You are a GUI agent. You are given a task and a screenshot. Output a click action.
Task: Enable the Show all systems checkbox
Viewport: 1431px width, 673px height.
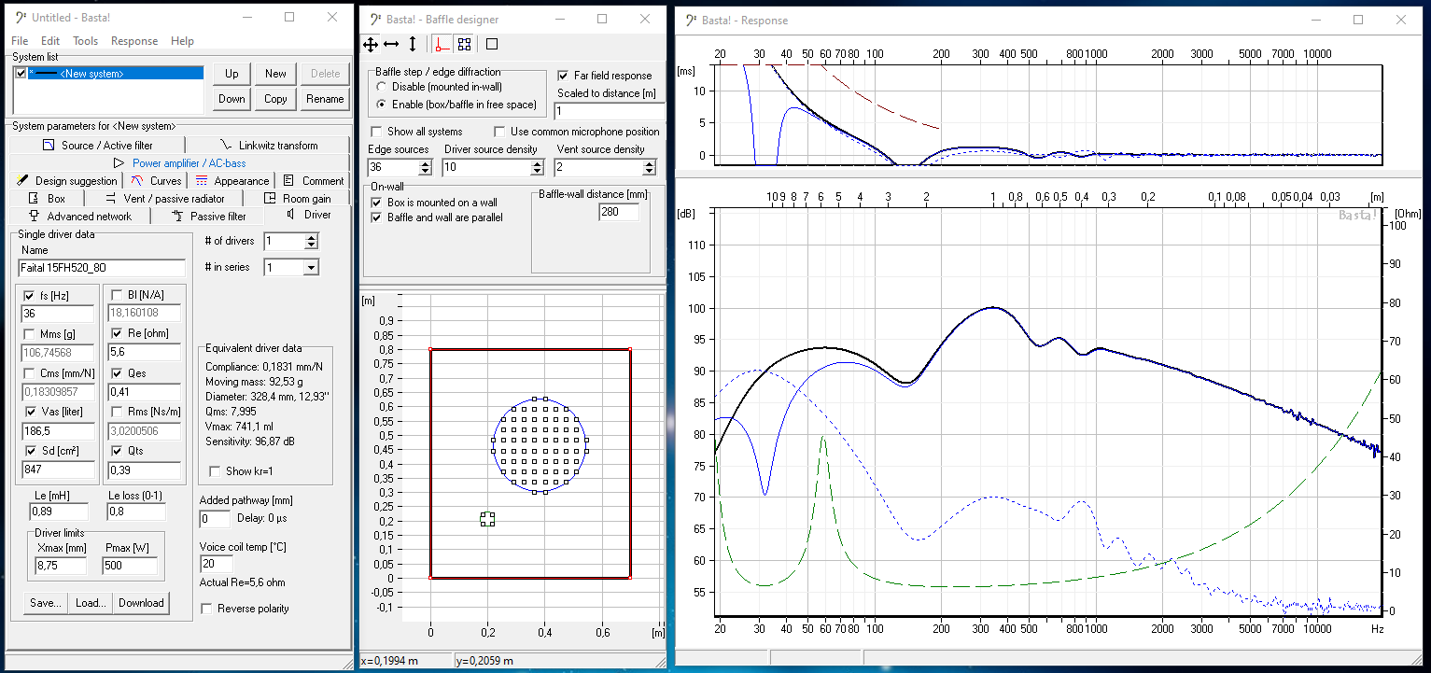(377, 132)
